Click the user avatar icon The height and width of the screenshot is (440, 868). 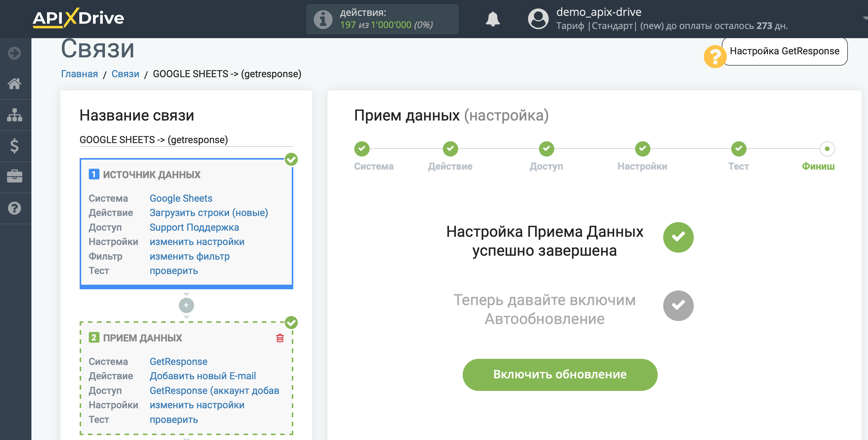(x=538, y=19)
